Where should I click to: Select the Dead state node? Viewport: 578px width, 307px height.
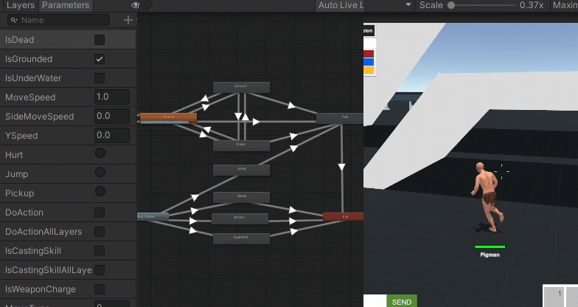tap(241, 198)
